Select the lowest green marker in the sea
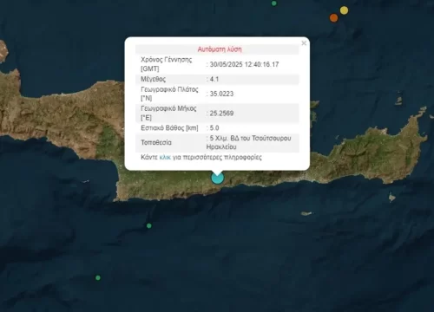Viewport: 434px width, 312px height. [x=98, y=277]
